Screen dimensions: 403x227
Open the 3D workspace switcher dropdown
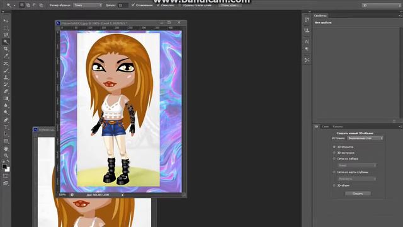(381, 5)
